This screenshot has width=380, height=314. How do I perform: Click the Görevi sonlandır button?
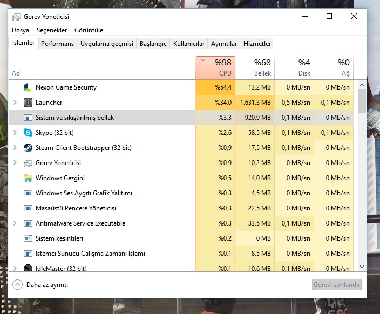pos(337,285)
